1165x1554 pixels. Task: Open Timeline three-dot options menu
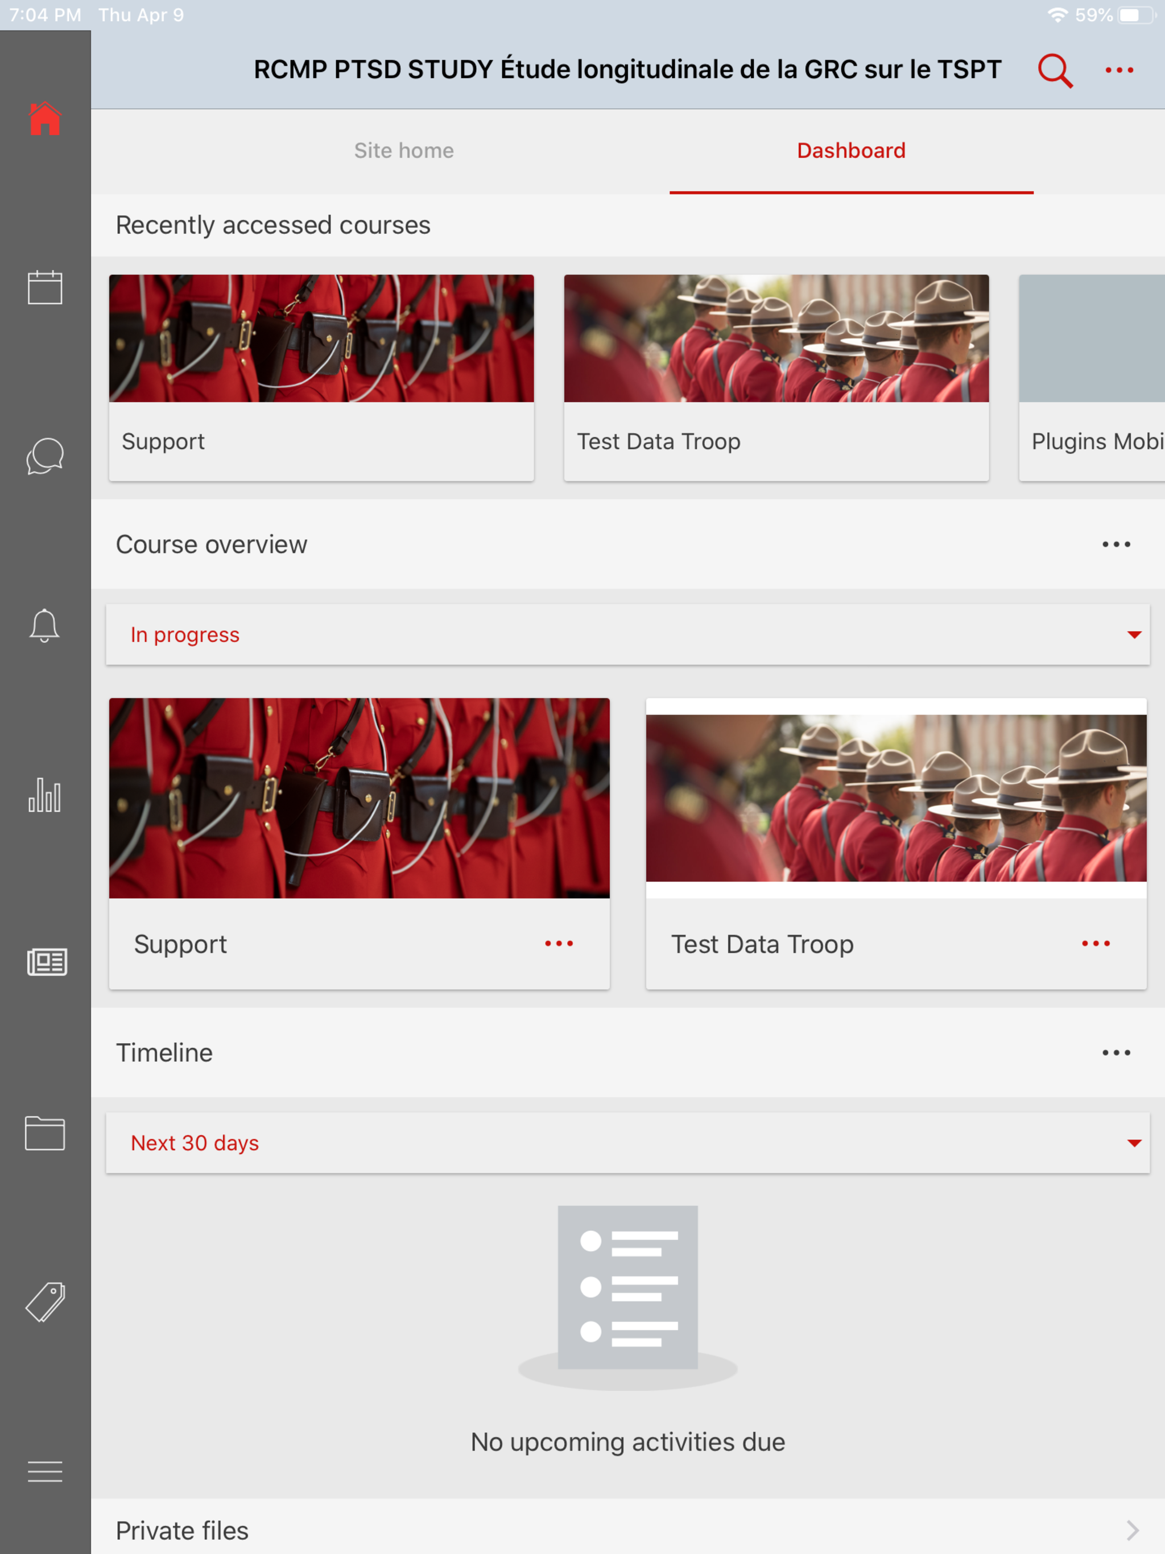1116,1052
